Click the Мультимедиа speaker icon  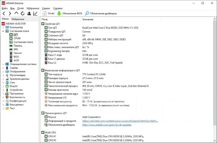point(7,75)
